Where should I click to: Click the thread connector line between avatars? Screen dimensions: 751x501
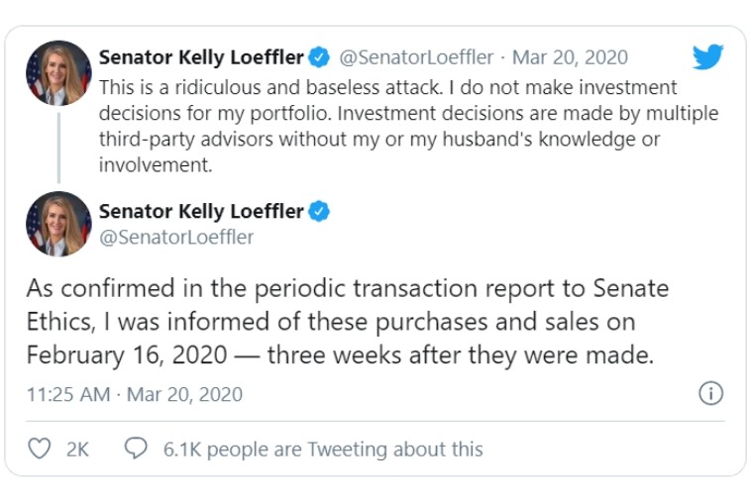point(58,149)
